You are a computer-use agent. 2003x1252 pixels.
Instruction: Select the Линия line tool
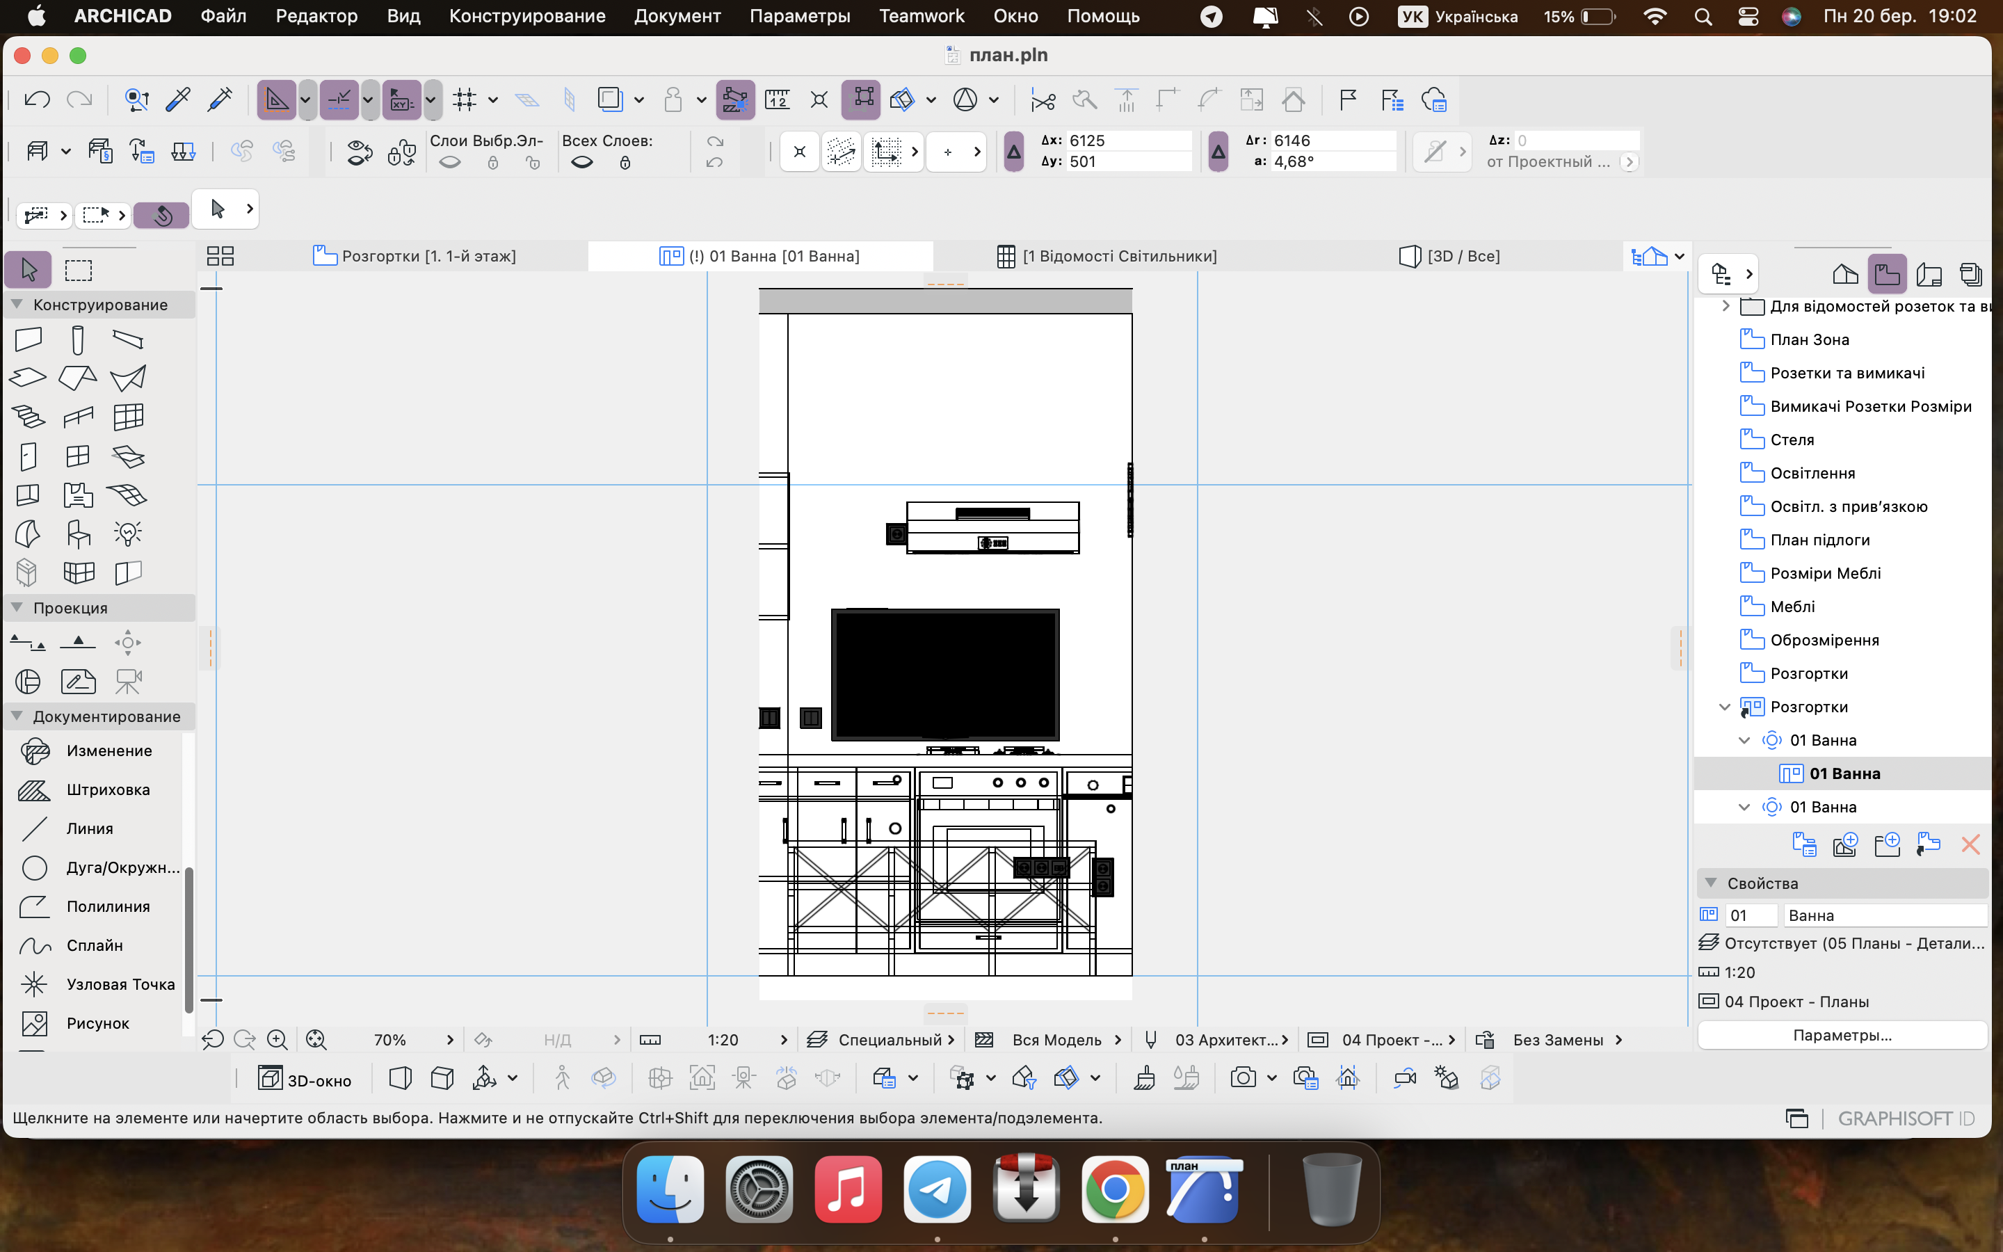point(91,828)
